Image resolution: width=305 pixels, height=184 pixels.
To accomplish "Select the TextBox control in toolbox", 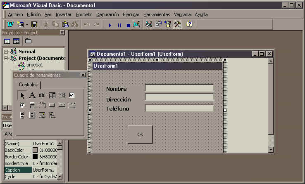I will [x=42, y=95].
